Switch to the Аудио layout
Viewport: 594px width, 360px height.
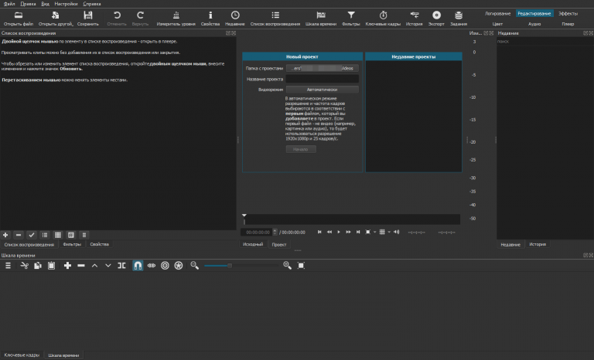coord(534,24)
